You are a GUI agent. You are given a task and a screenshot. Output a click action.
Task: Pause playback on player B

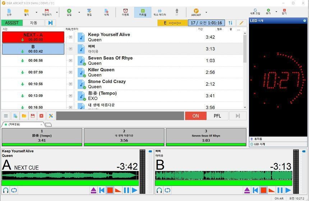(x=280, y=190)
